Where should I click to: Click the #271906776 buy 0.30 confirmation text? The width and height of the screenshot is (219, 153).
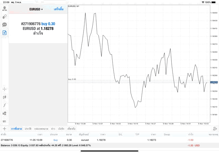click(38, 24)
